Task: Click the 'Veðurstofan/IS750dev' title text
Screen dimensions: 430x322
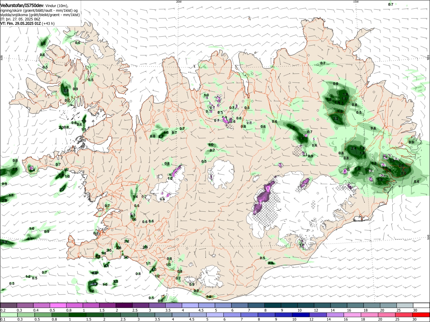Action: [x=22, y=5]
